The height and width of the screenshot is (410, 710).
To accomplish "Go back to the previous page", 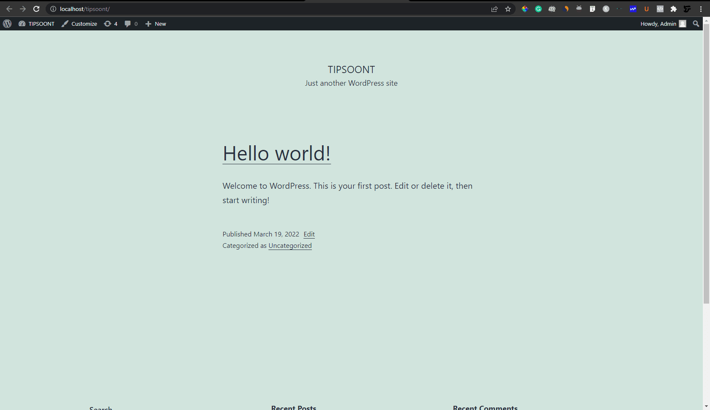I will 9,9.
